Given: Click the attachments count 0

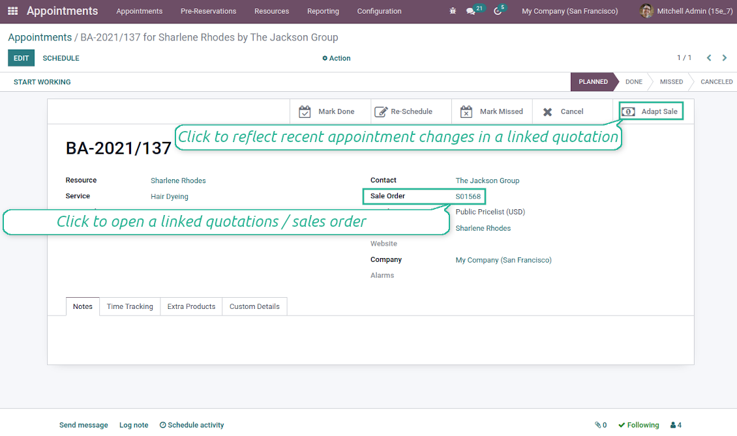Looking at the screenshot, I should tap(605, 425).
